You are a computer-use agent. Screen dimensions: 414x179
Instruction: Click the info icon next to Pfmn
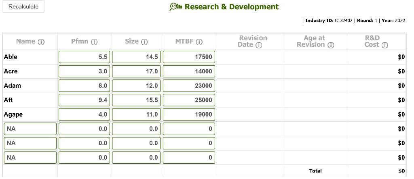pyautogui.click(x=94, y=42)
